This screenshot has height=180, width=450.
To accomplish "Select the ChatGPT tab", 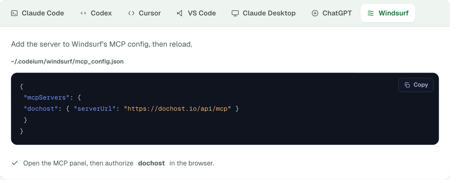I will pos(332,13).
